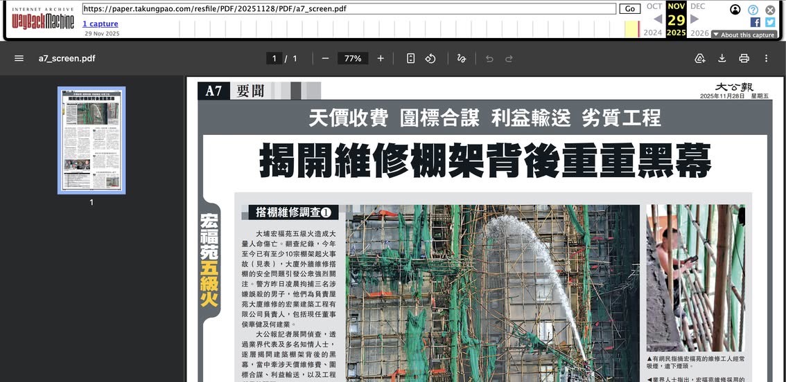Save the PDF to Google Drive
Image resolution: width=786 pixels, height=382 pixels.
click(700, 59)
